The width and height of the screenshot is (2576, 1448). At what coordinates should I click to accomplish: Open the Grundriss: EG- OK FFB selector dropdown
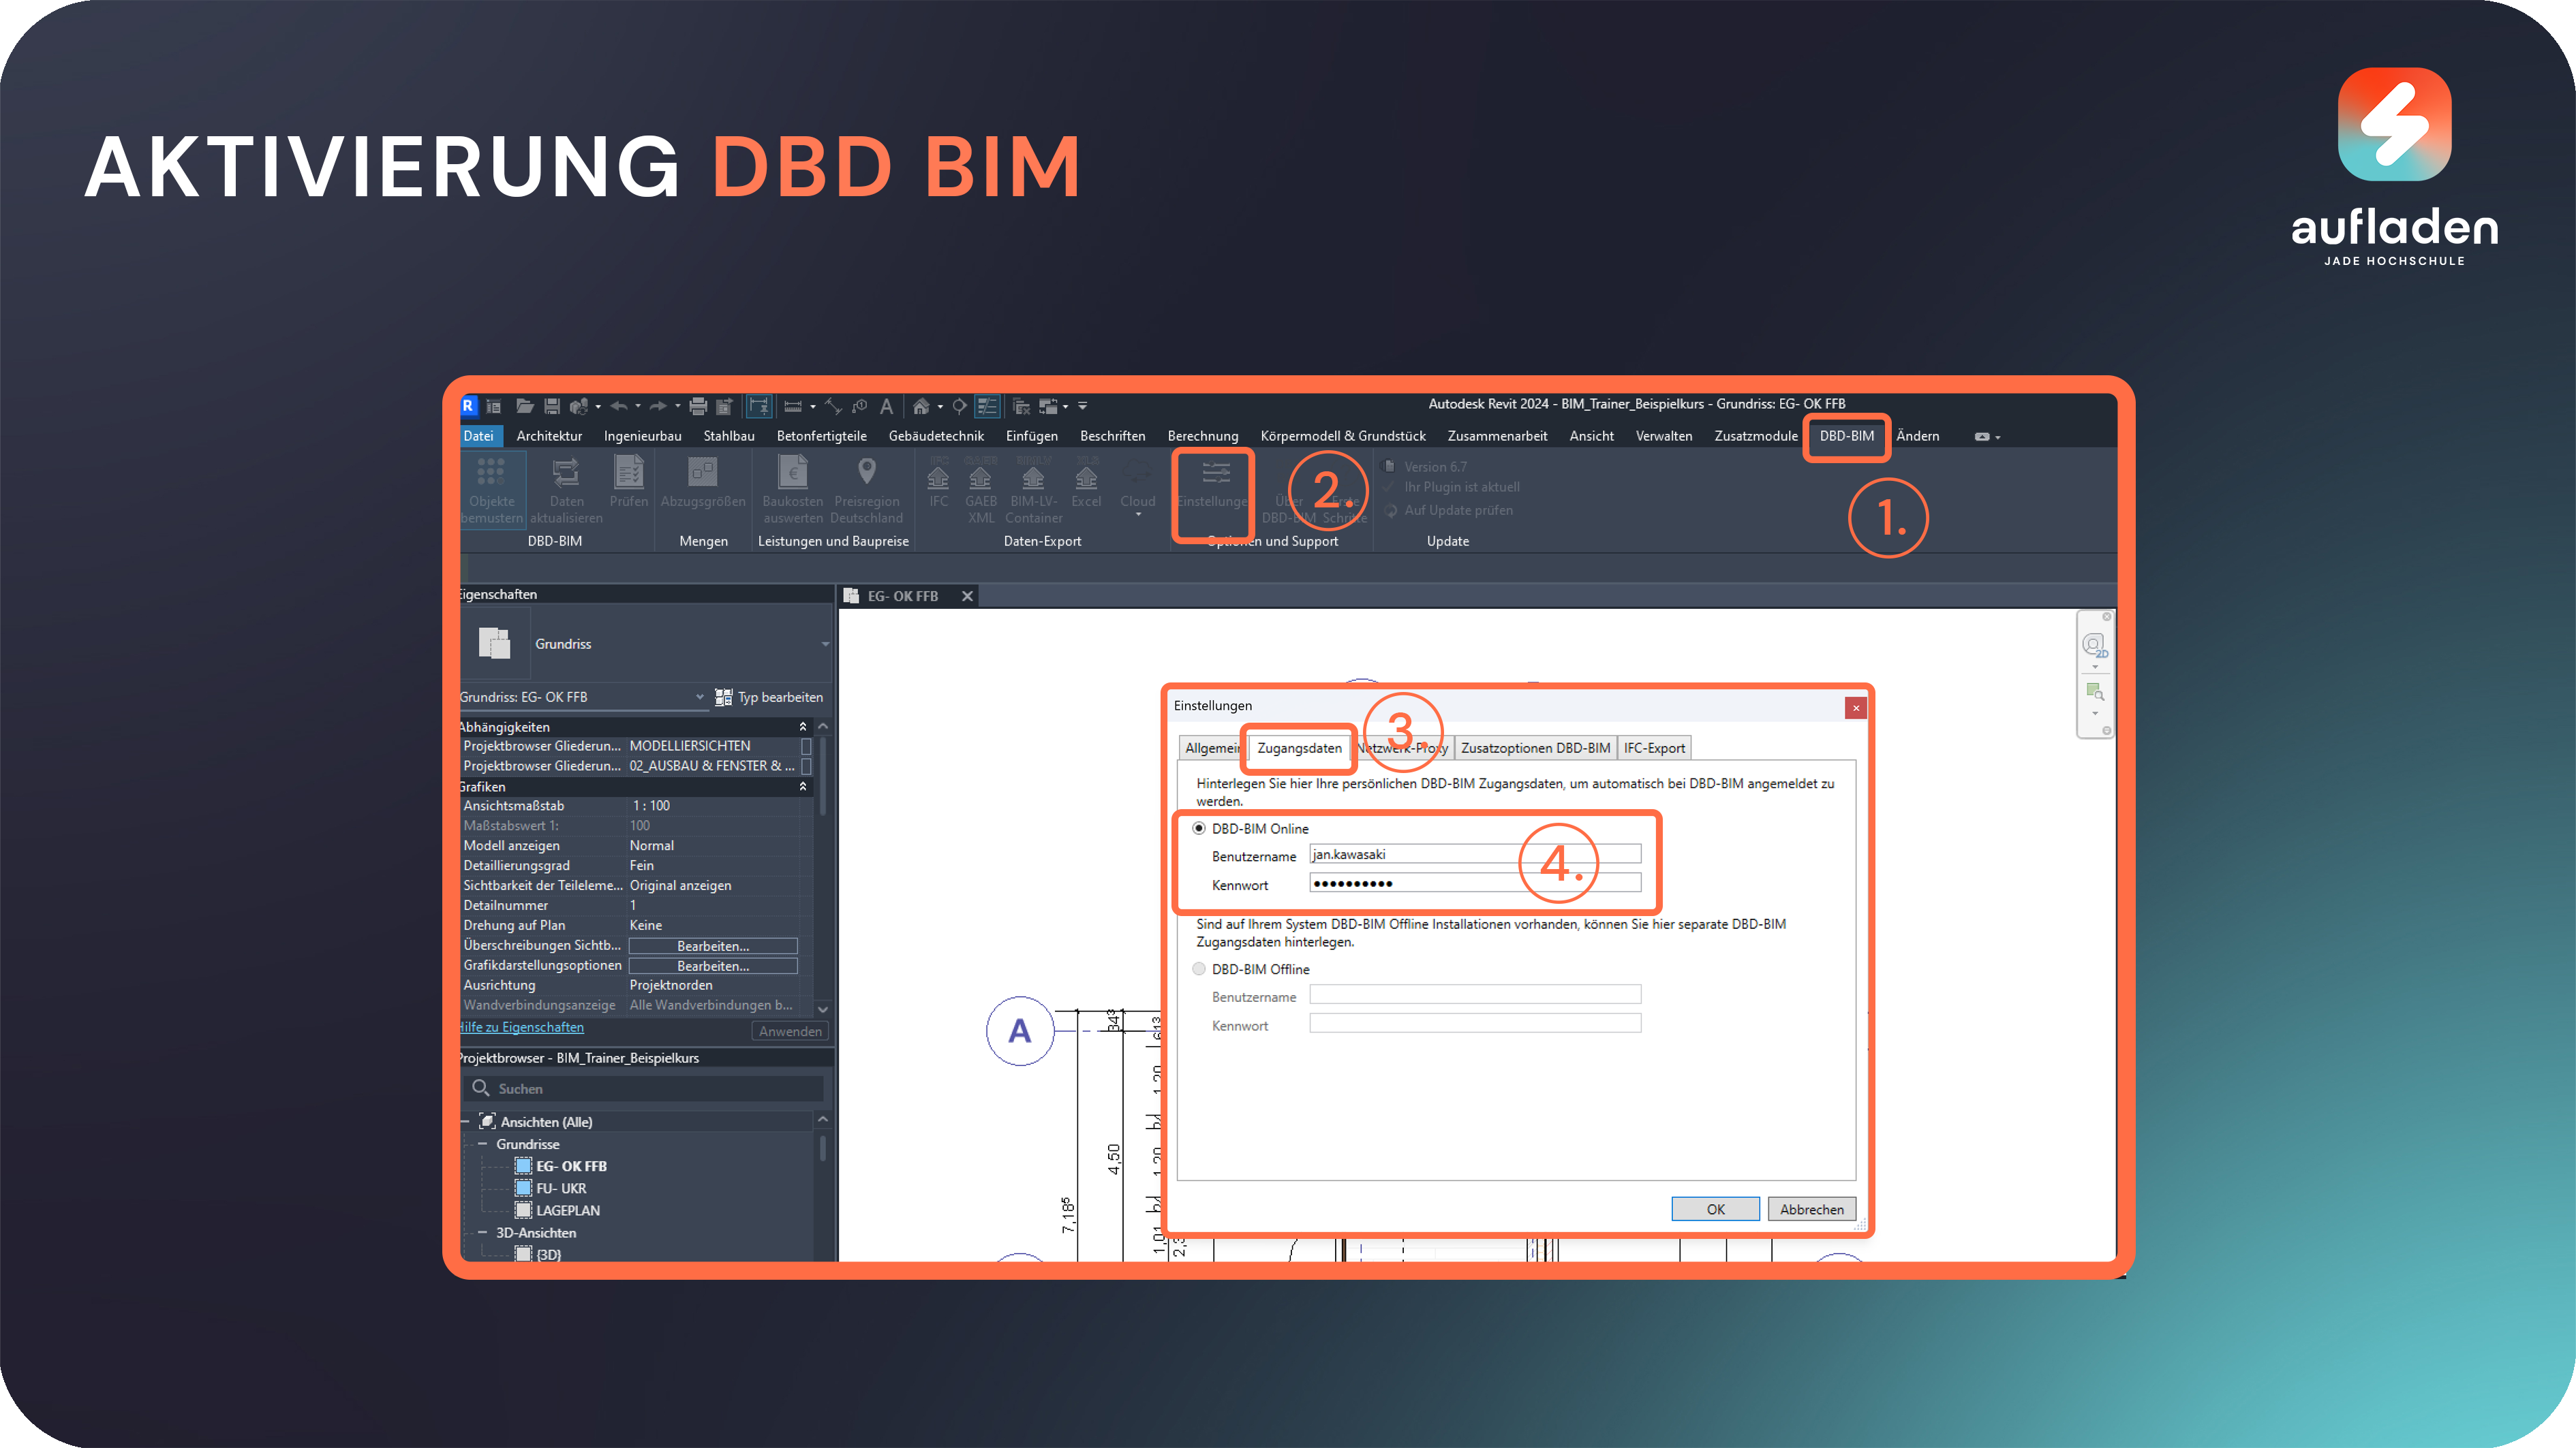click(699, 697)
